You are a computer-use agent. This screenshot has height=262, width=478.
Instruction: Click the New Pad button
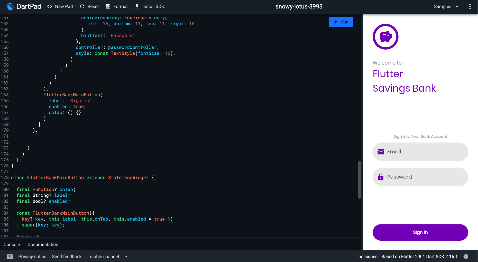pyautogui.click(x=60, y=6)
